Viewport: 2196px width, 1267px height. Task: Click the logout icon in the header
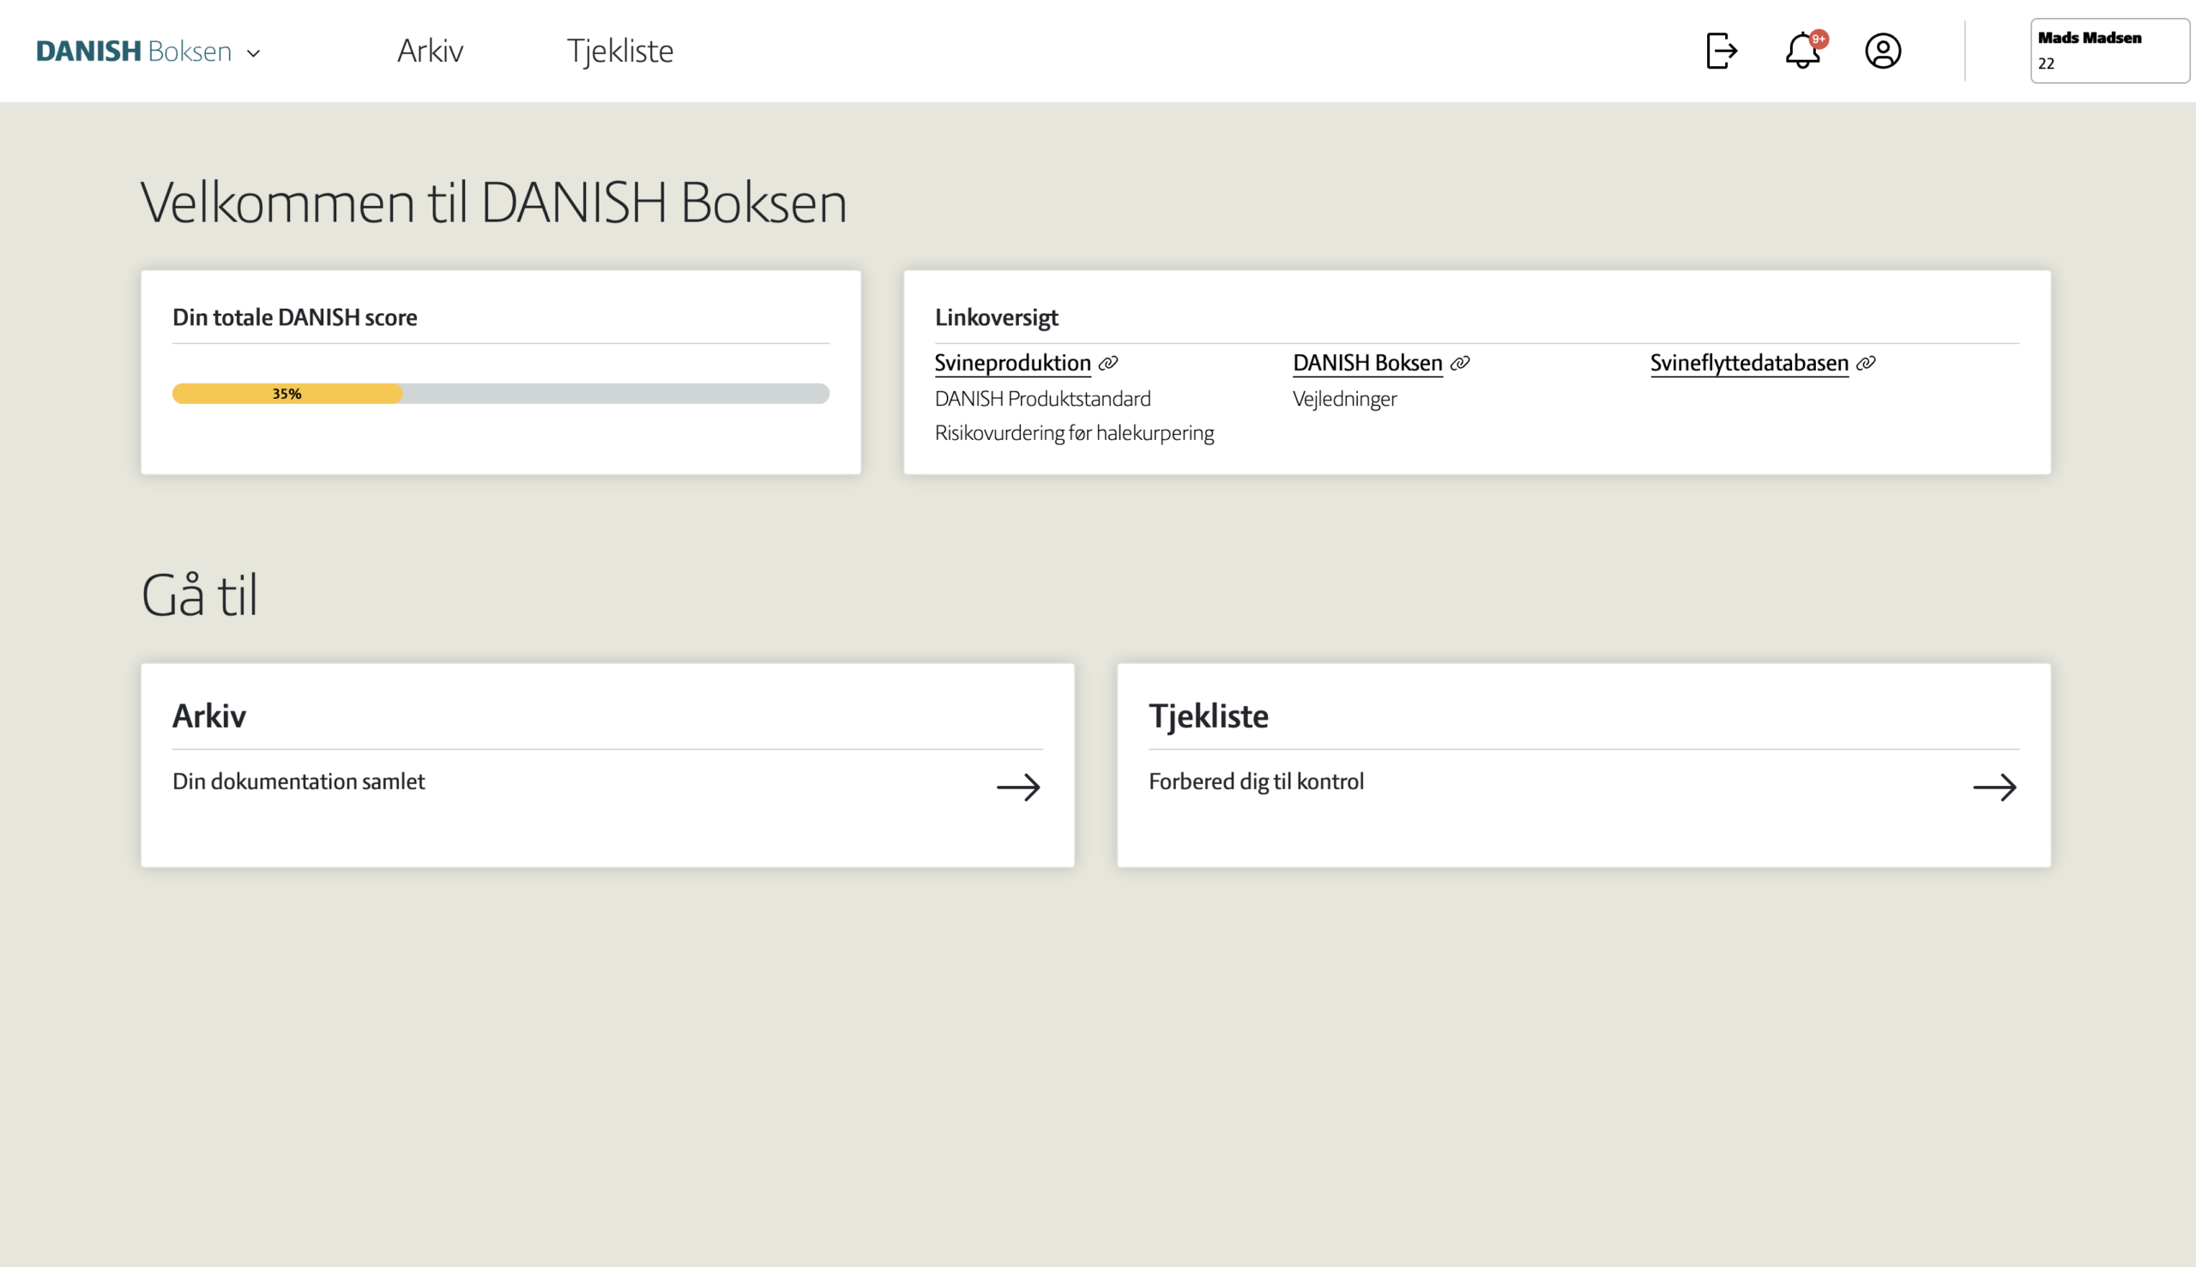pyautogui.click(x=1721, y=51)
